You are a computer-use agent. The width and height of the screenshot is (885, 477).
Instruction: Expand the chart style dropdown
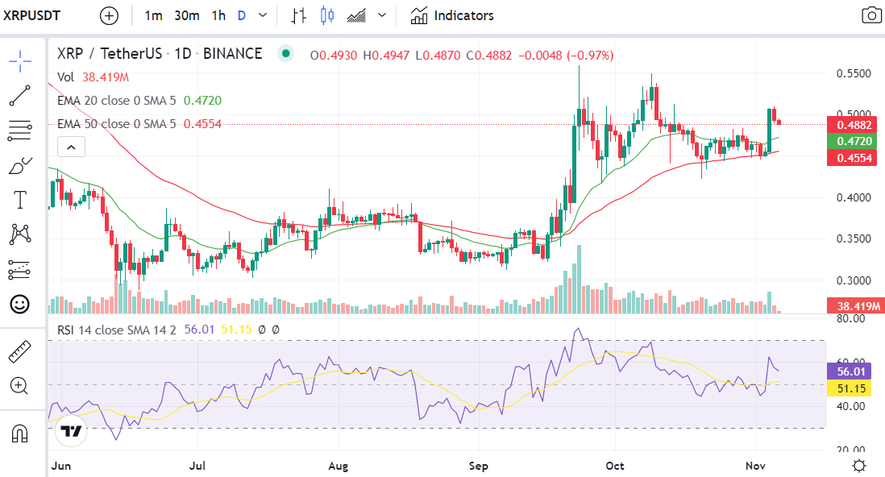[x=382, y=15]
